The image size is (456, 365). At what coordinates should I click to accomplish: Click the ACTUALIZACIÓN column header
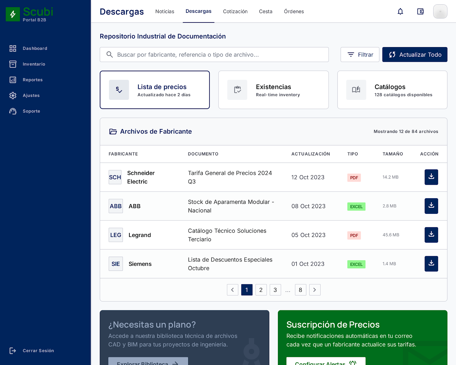click(311, 154)
